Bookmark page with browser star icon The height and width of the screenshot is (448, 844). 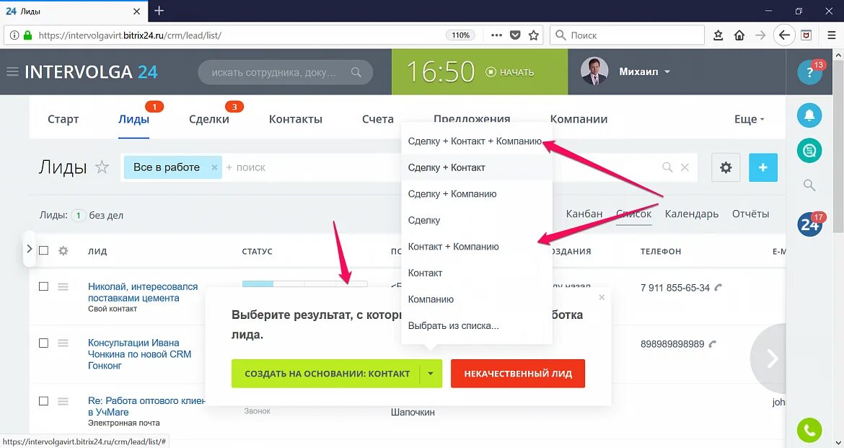(x=533, y=35)
